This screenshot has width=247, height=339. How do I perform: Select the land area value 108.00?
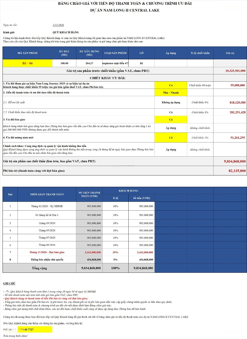coord(64,63)
